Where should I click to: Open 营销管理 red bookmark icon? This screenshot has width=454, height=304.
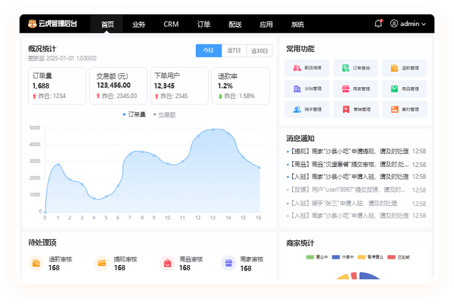point(346,110)
